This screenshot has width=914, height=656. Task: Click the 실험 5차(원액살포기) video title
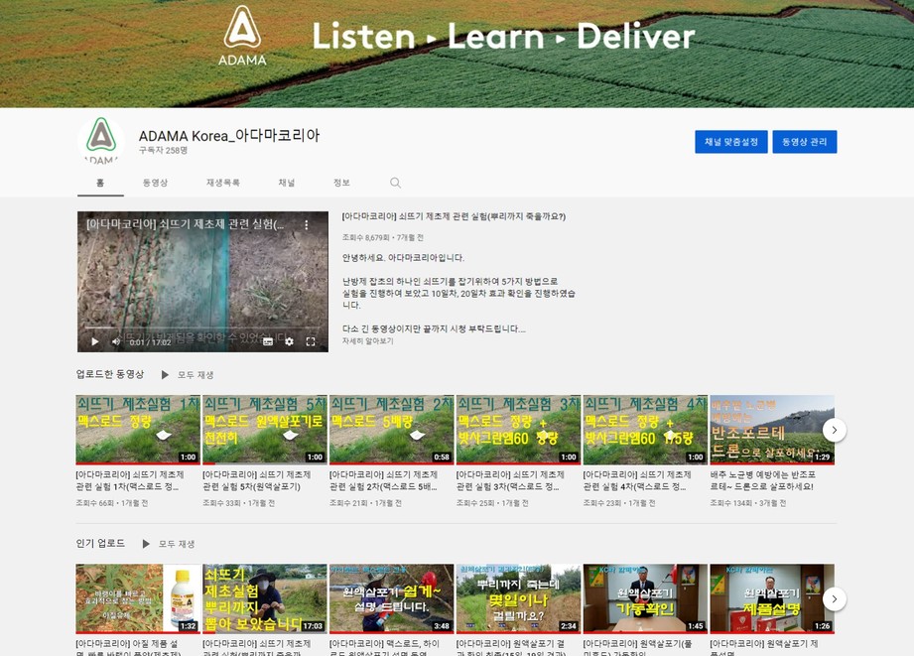tap(256, 480)
